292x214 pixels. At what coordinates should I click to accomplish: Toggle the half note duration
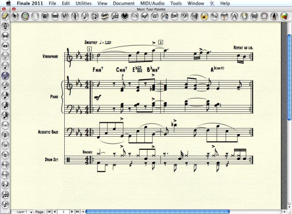pyautogui.click(x=5, y=56)
